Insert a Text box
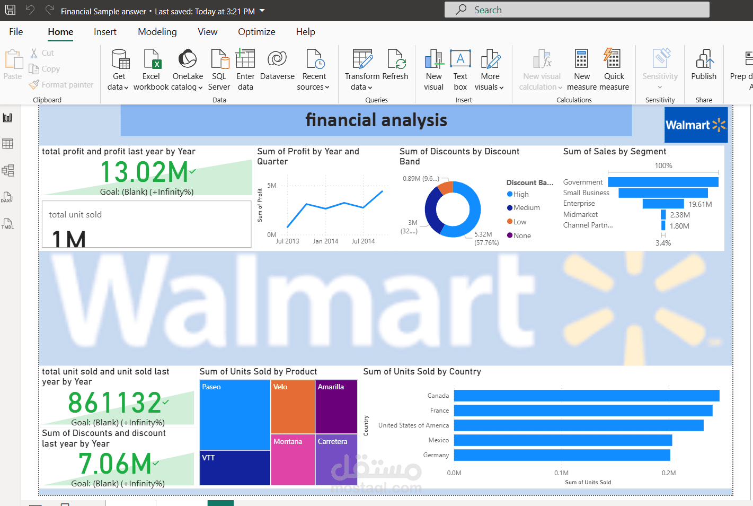The width and height of the screenshot is (753, 506). click(460, 70)
